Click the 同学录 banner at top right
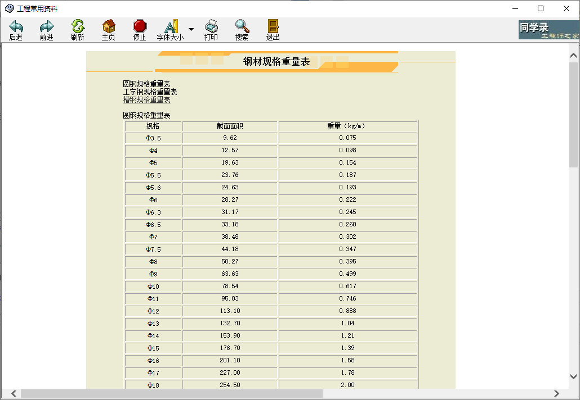Viewport: 580px width, 400px height. (x=548, y=29)
